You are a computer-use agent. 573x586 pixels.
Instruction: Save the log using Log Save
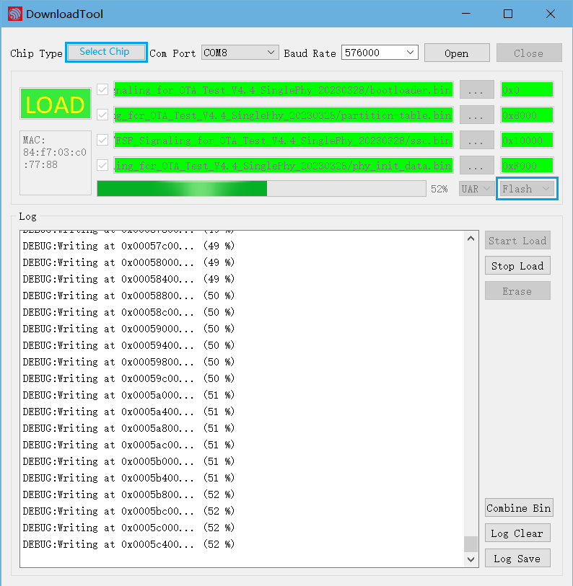[517, 559]
